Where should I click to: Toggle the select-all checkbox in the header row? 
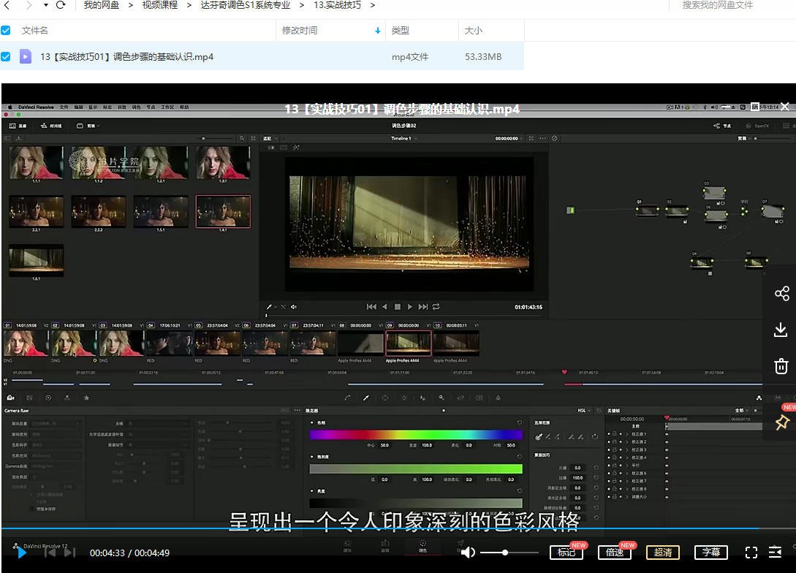[7, 30]
